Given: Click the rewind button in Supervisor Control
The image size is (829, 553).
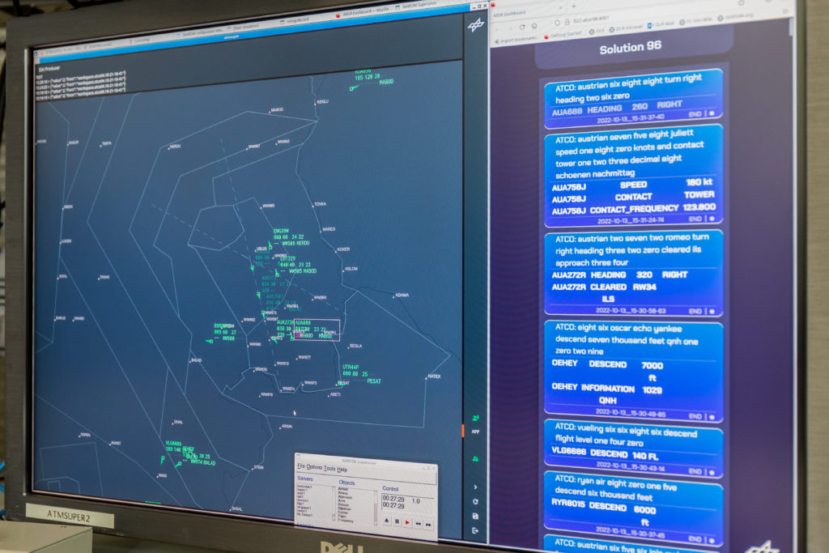Looking at the screenshot, I should 419,523.
